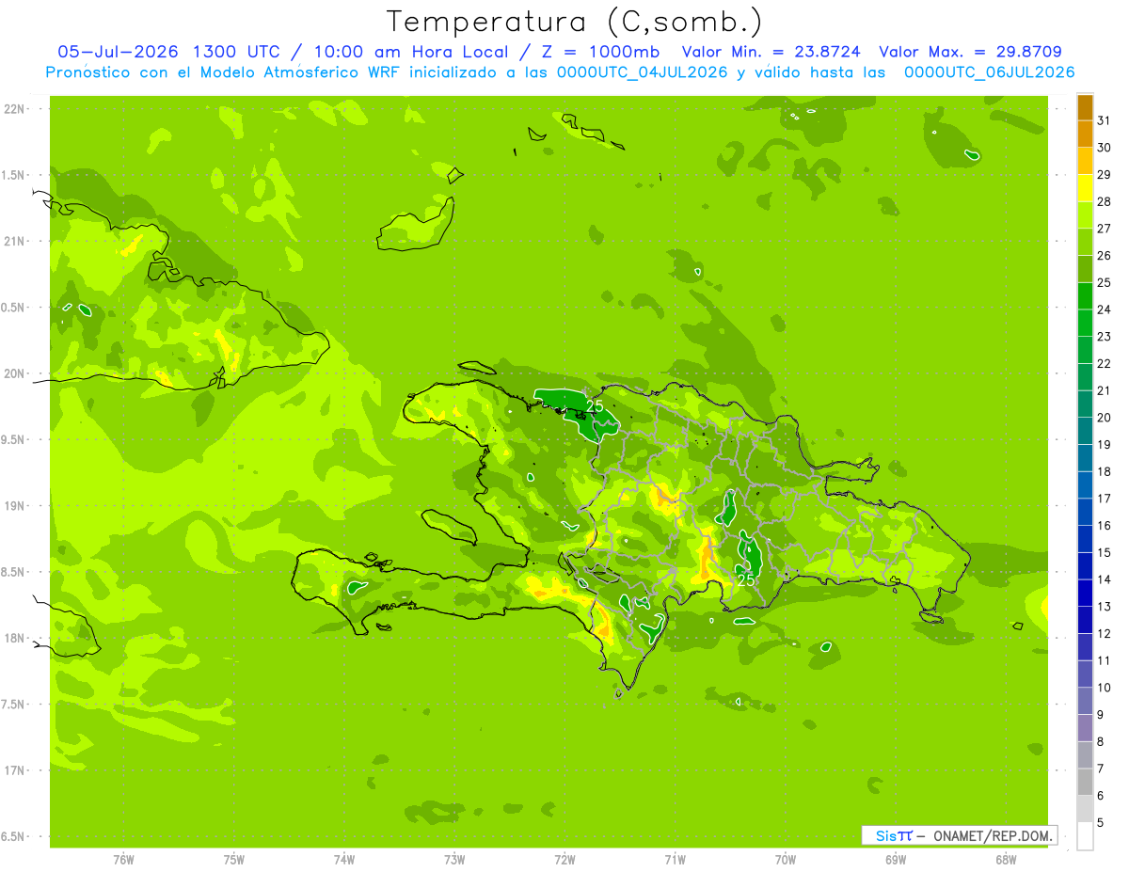Click the yellow legend swatch between 28 and 29
Screen dimensions: 1129x872
[x=1085, y=188]
